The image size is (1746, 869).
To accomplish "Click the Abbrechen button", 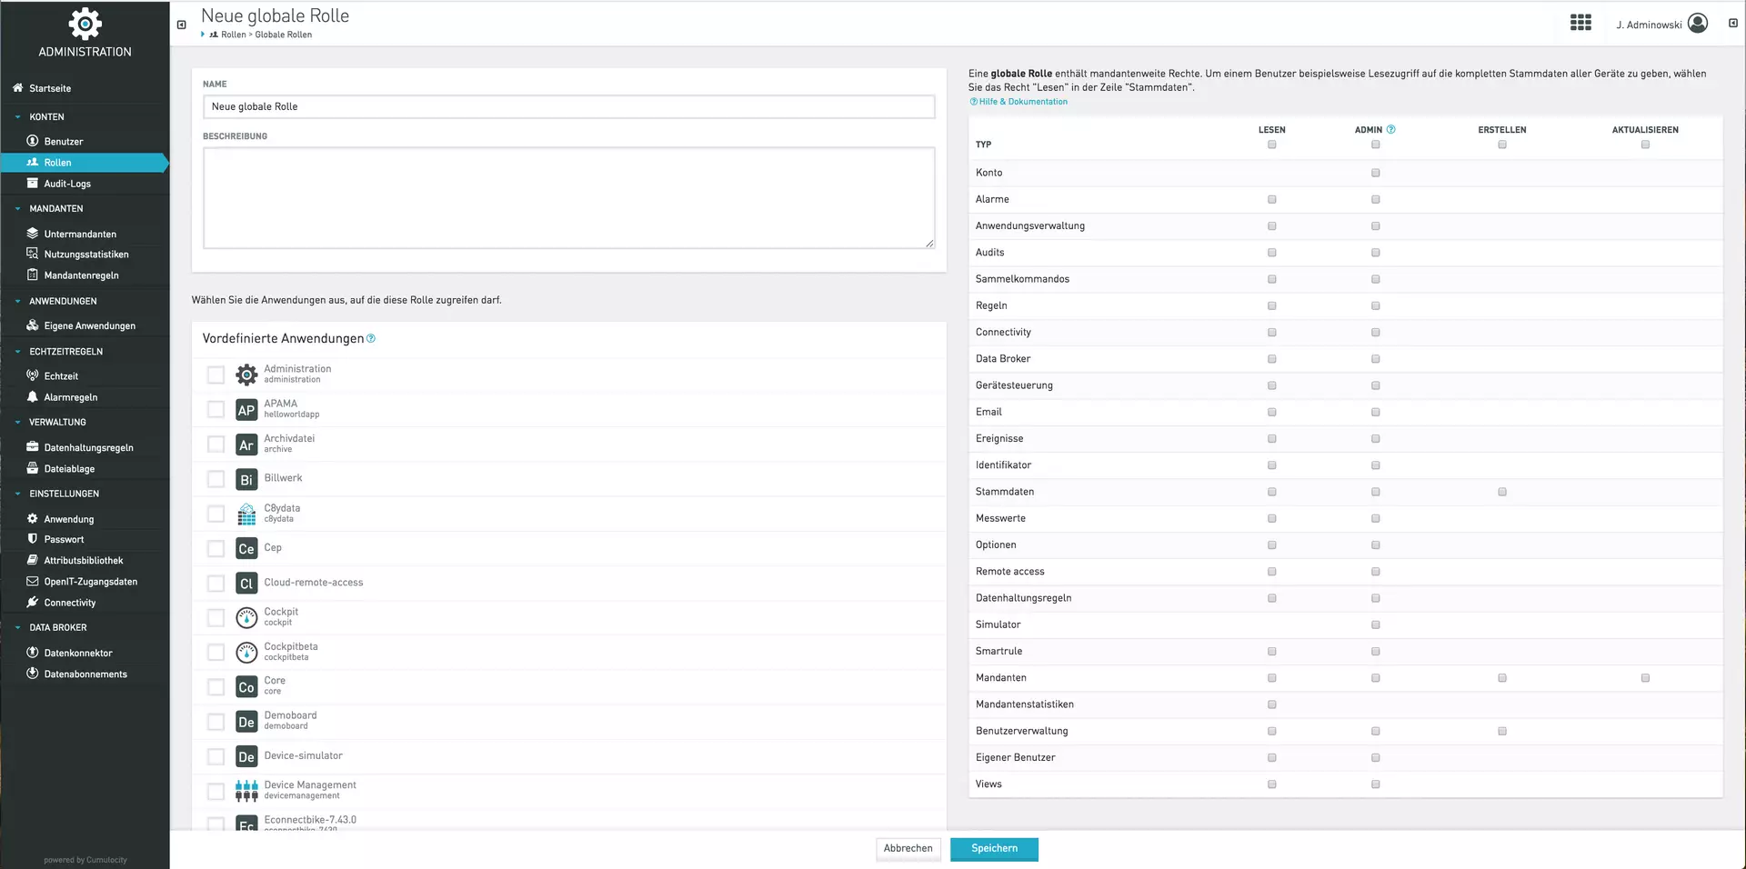I will pyautogui.click(x=908, y=848).
